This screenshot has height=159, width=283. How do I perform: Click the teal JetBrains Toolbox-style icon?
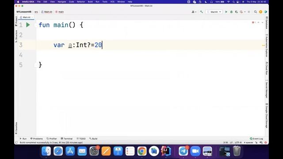[266, 12]
